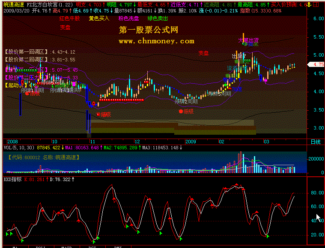Image resolution: width=325 pixels, height=248 pixels.
Task: Click the 绿色卖出 legend text
Action: tap(158, 18)
